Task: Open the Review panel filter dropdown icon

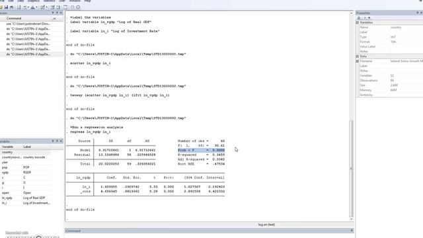Action: (53, 13)
